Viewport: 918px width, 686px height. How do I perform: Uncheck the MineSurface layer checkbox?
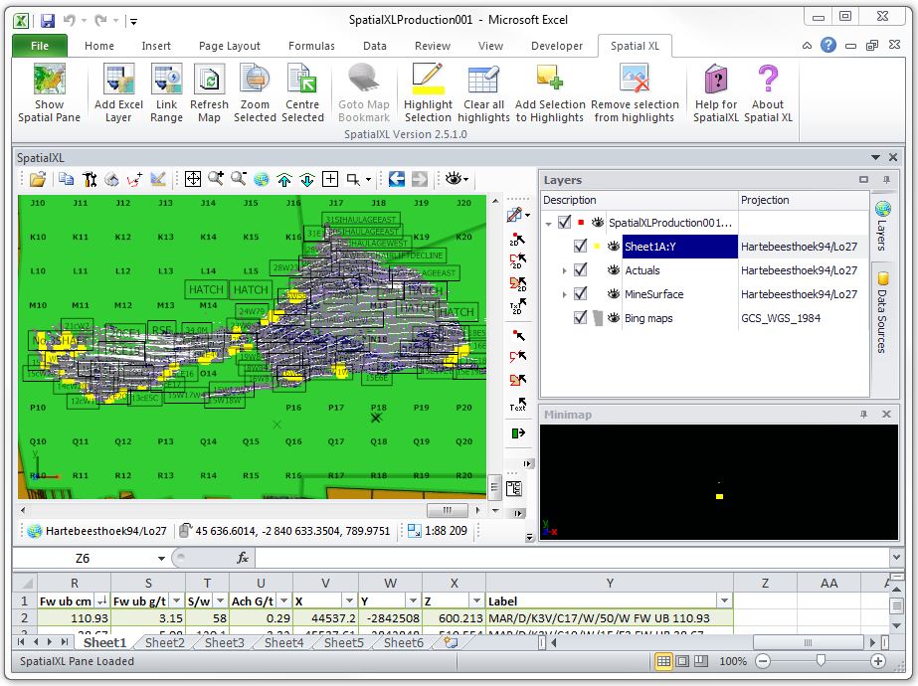[581, 294]
